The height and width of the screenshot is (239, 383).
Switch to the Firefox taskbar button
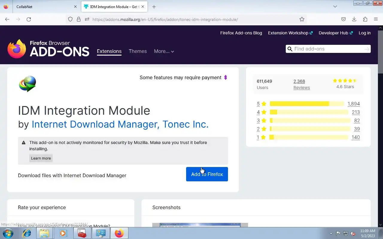119,233
